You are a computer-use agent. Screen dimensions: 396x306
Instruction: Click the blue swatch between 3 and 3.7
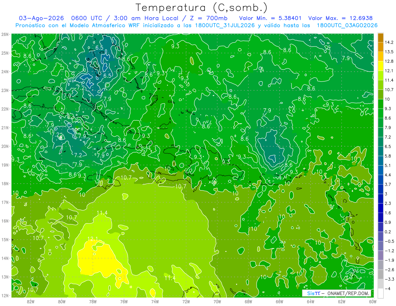380,189
